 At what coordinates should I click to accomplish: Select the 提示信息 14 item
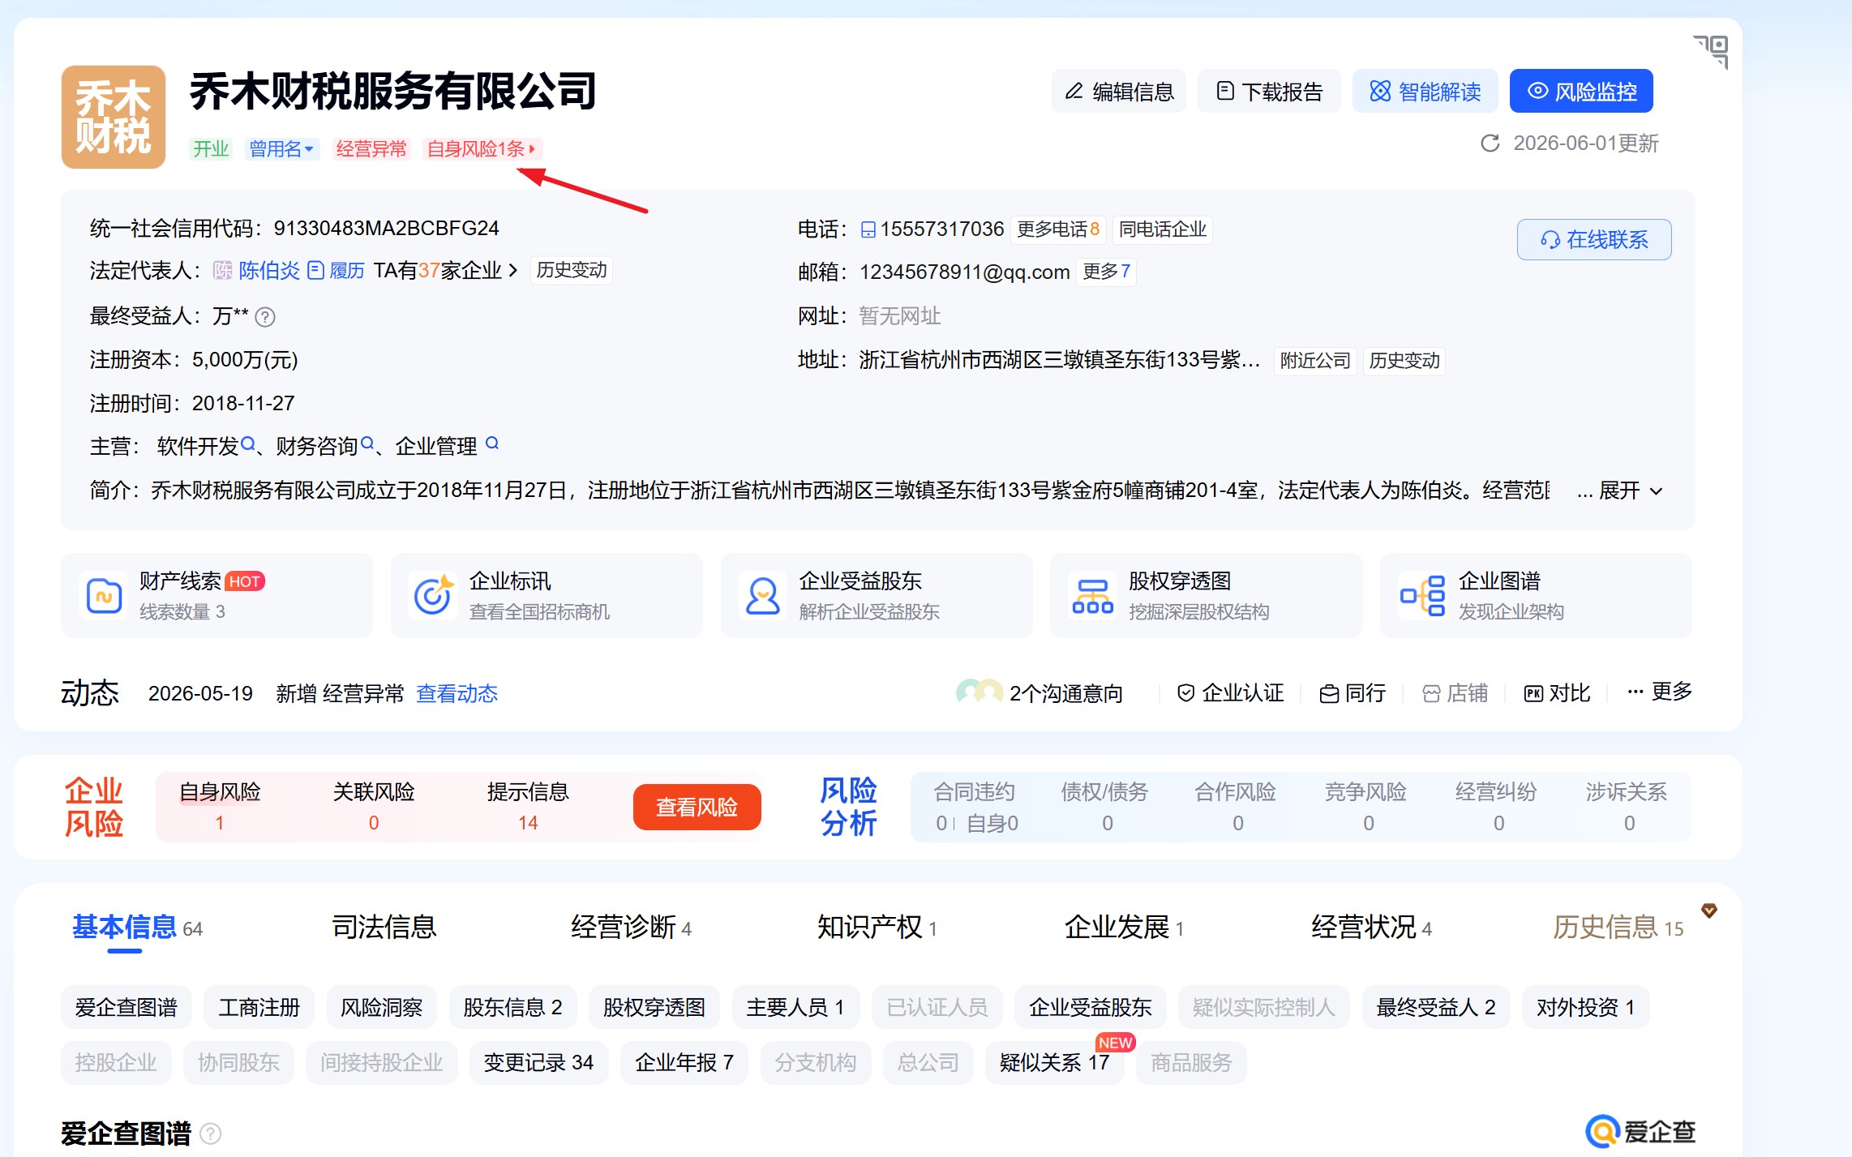point(528,807)
